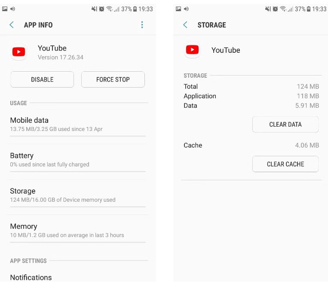The height and width of the screenshot is (297, 328).
Task: Clear YouTube app data
Action: pos(285,124)
